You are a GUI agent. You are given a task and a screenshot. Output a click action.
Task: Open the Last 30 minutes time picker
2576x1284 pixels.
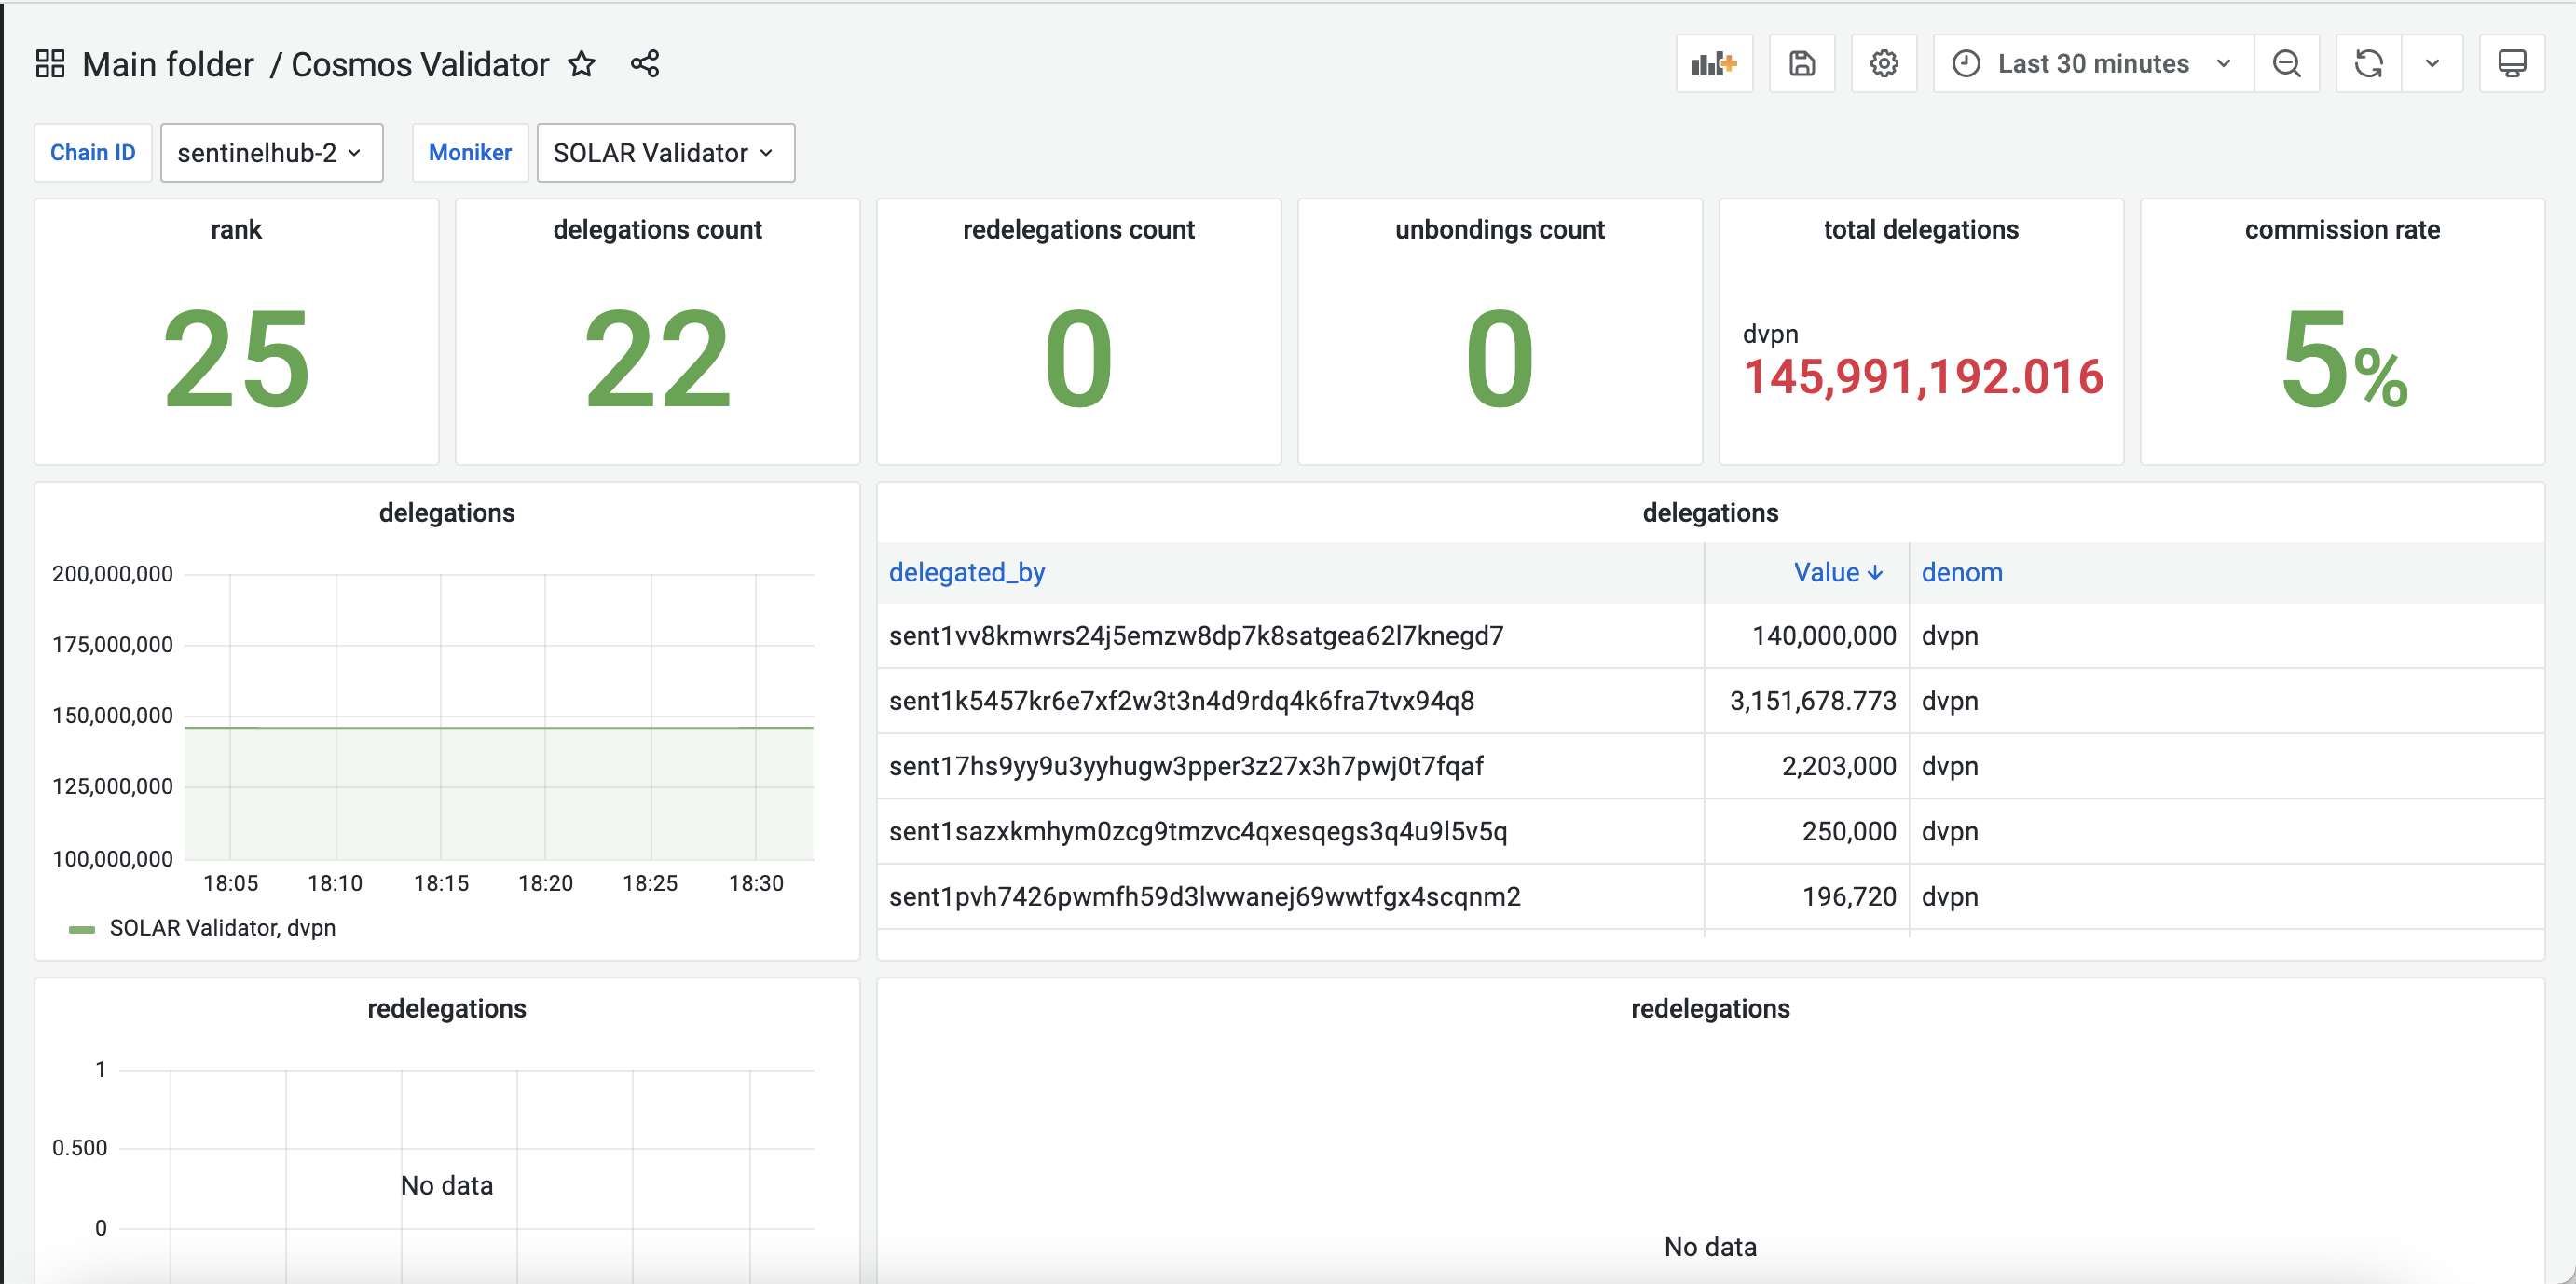click(2092, 64)
